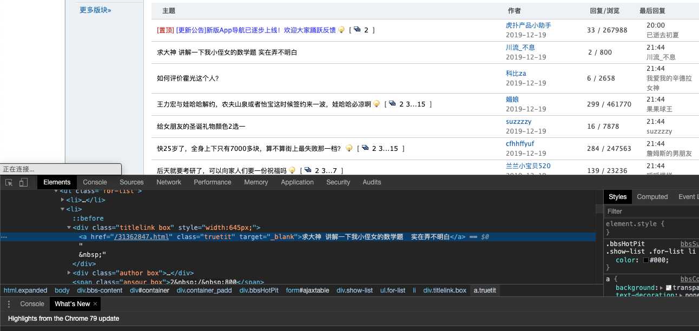
Task: Select ul.for-list breadcrumb
Action: [392, 290]
